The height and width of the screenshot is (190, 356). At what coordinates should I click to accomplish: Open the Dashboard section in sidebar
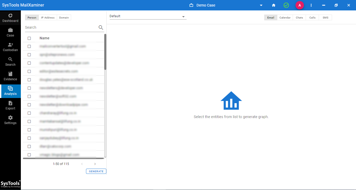click(10, 18)
